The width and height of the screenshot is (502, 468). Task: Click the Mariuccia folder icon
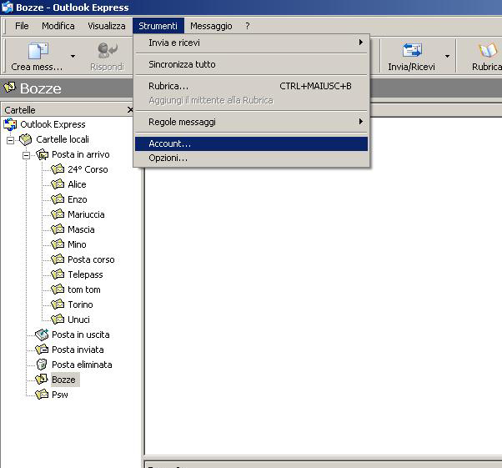(58, 214)
